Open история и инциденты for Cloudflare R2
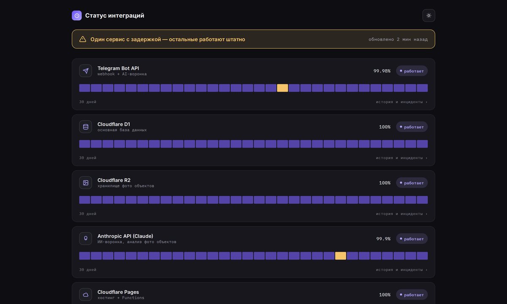Viewport: 507px width, 304px height. tap(402, 214)
